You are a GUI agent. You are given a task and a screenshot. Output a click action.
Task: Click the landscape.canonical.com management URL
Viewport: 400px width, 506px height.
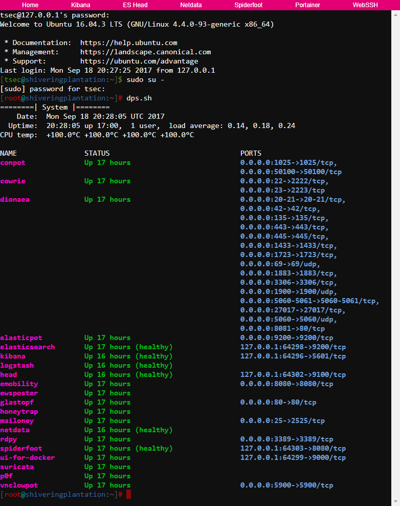tap(145, 52)
